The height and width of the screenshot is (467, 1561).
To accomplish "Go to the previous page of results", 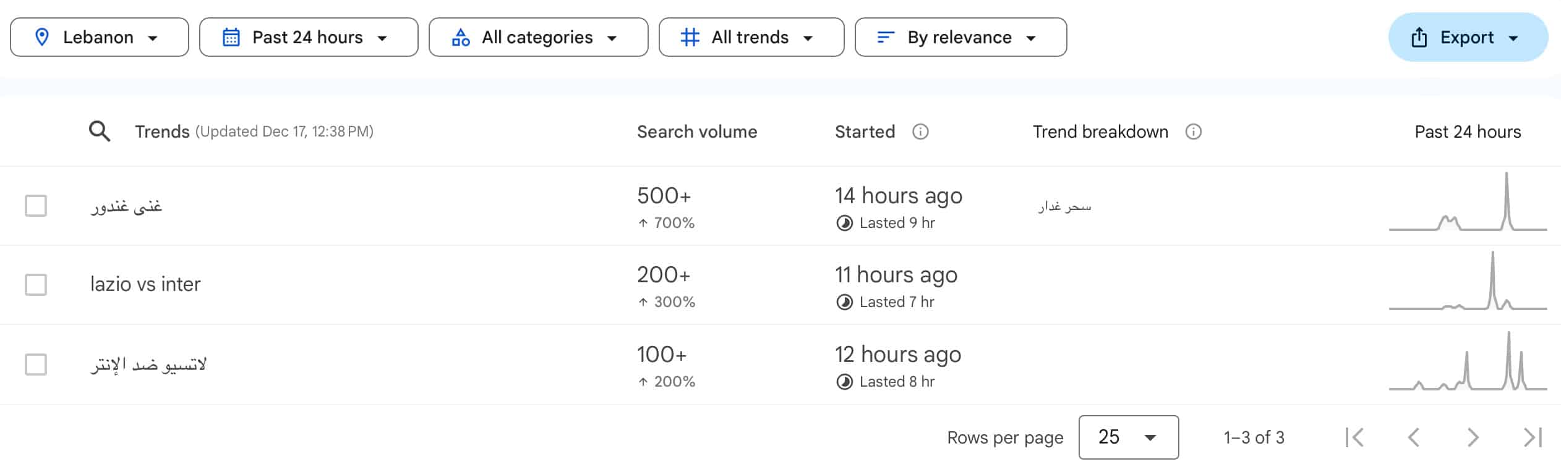I will [1413, 437].
